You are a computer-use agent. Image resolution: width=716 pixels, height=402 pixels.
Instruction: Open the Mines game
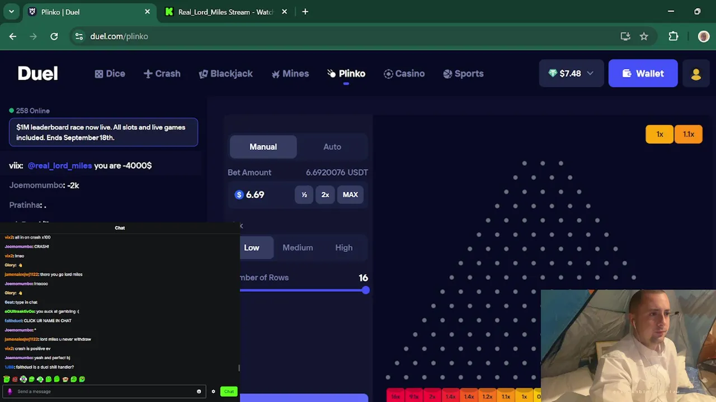tap(290, 74)
